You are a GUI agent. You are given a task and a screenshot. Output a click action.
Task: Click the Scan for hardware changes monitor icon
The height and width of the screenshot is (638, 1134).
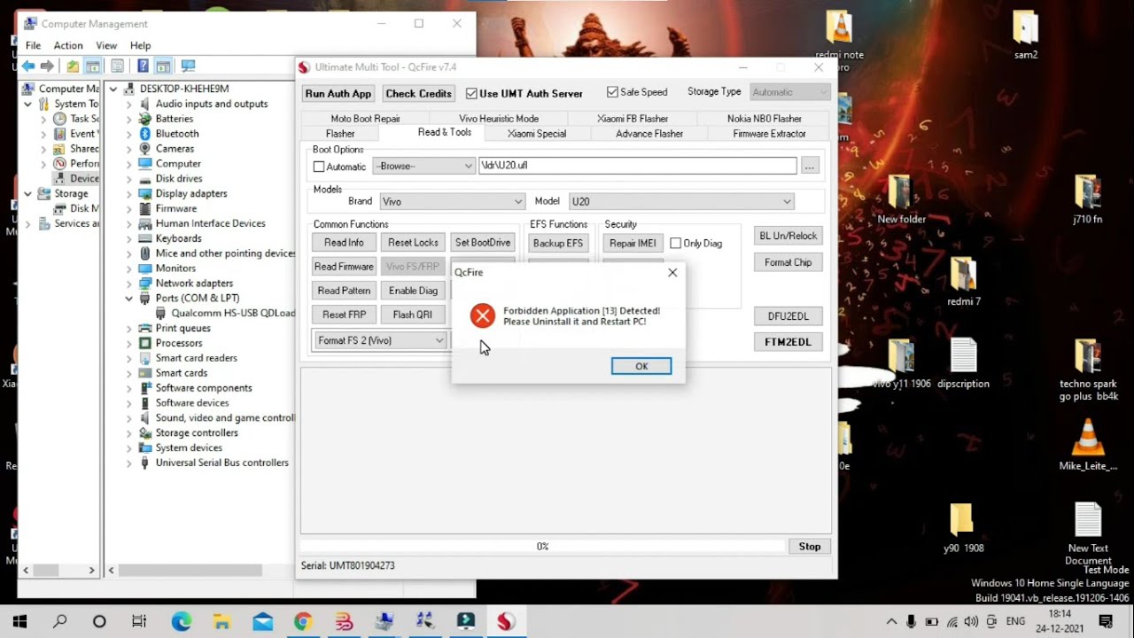point(188,66)
